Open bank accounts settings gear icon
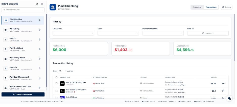 (x=42, y=4)
